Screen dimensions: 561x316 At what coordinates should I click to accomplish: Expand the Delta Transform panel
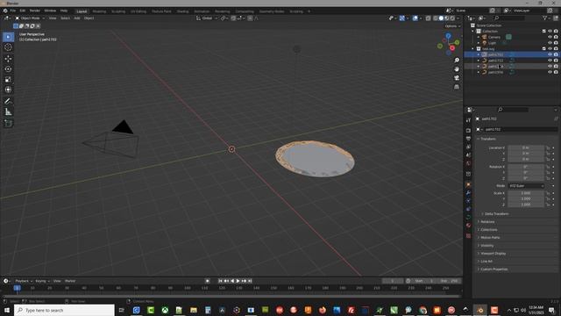496,214
